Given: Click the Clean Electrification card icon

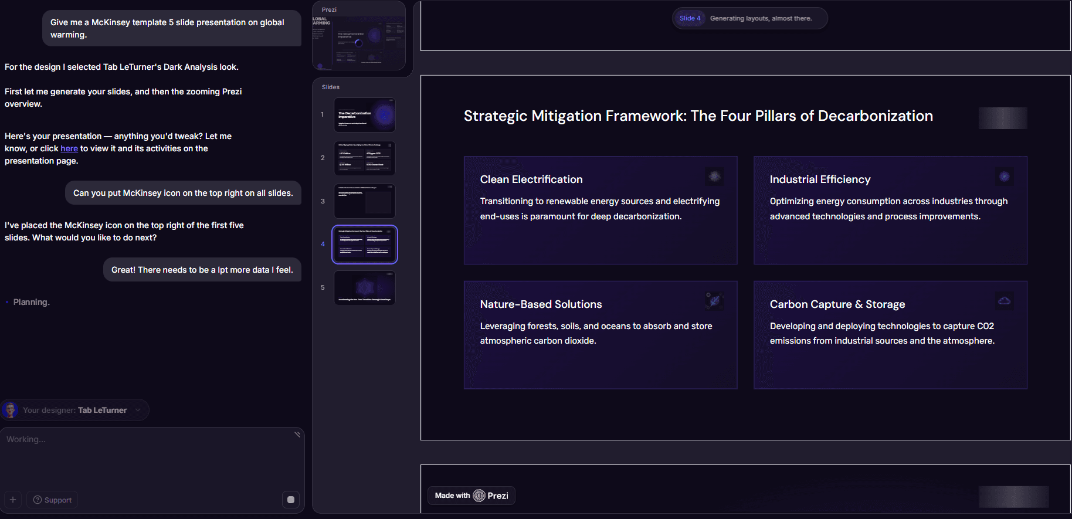Looking at the screenshot, I should (714, 176).
